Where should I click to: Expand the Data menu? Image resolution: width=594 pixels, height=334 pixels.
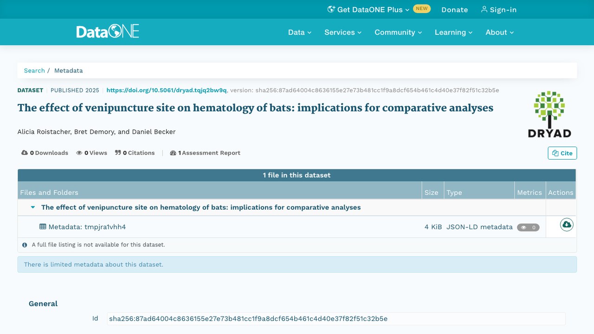(x=300, y=32)
